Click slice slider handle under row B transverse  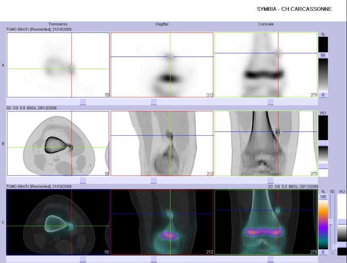click(83, 180)
